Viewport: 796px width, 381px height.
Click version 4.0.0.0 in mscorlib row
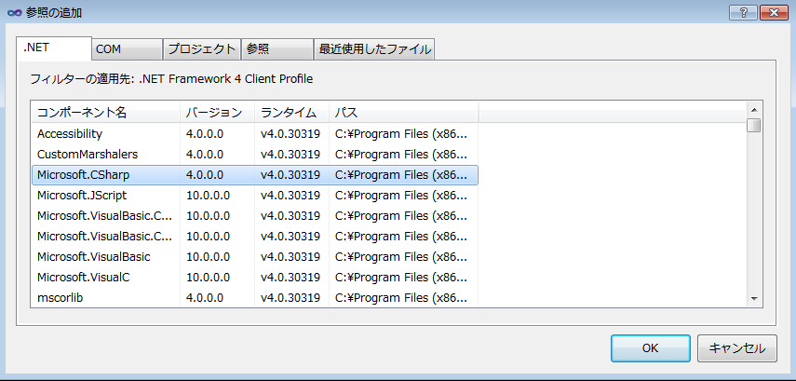[x=205, y=298]
